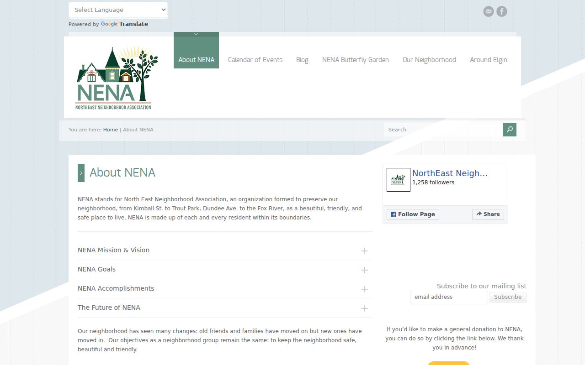Click the "Subscribe to our mailing list" text
The width and height of the screenshot is (585, 365).
tap(482, 286)
